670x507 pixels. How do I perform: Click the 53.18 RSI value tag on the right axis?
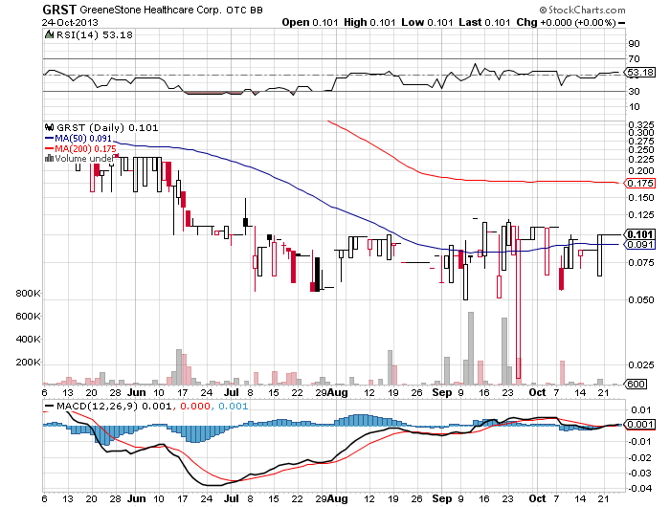[639, 72]
